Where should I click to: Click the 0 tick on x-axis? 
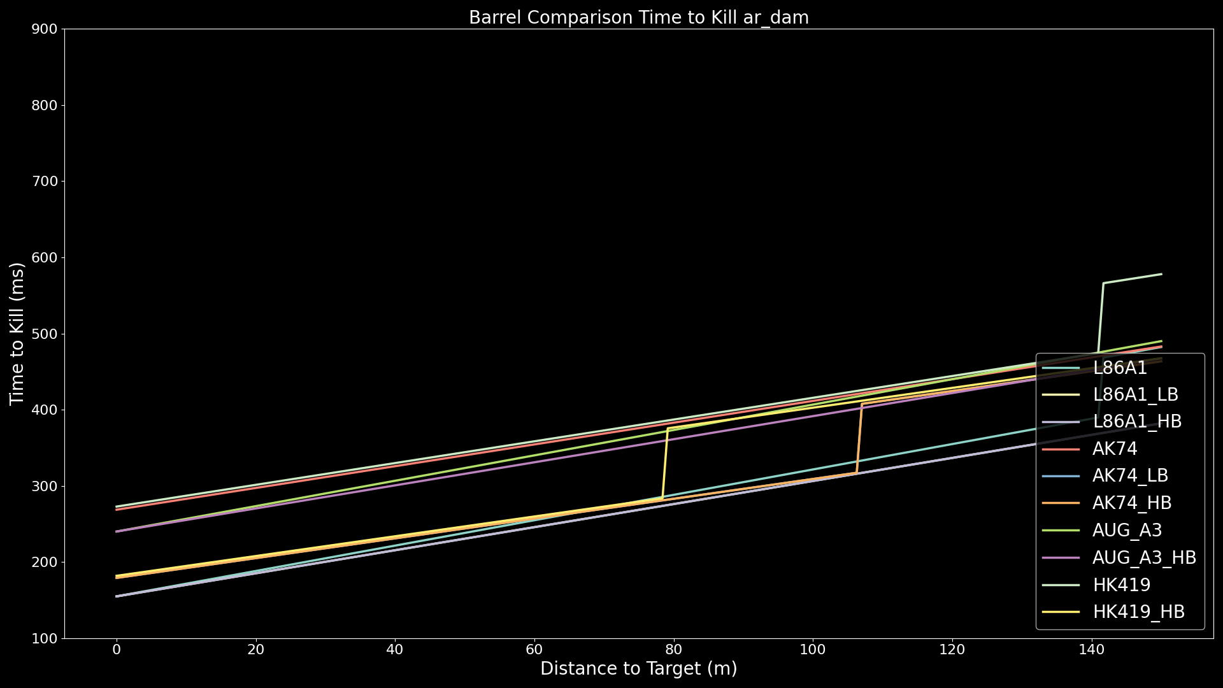pos(117,650)
